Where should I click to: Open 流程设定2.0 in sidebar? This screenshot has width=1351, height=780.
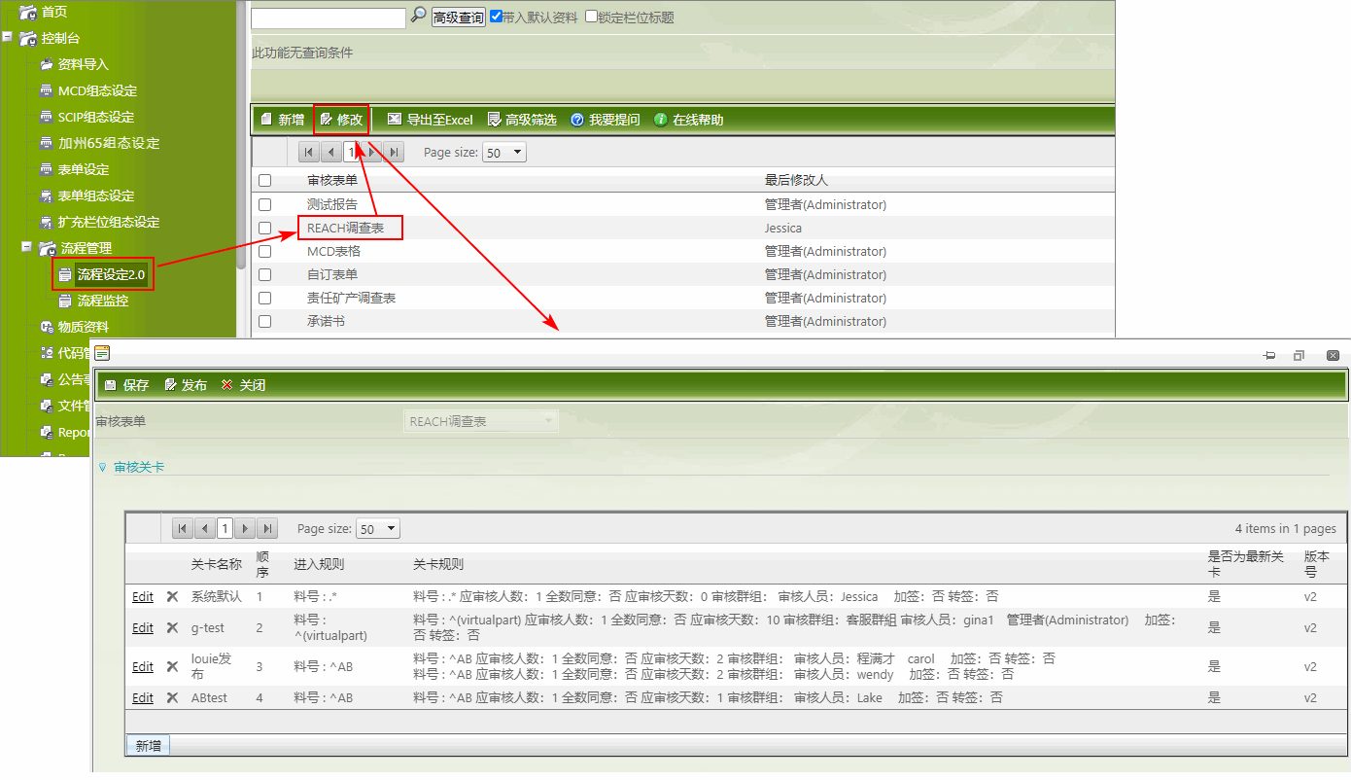pyautogui.click(x=111, y=275)
